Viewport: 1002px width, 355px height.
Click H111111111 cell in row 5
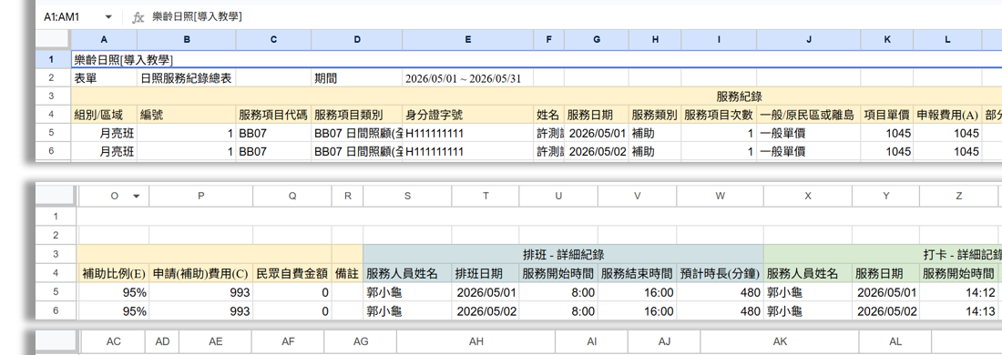(468, 134)
